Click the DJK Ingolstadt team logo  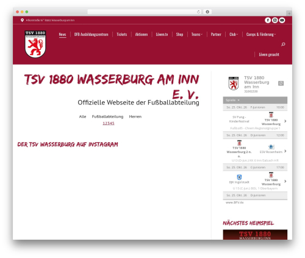(x=239, y=177)
